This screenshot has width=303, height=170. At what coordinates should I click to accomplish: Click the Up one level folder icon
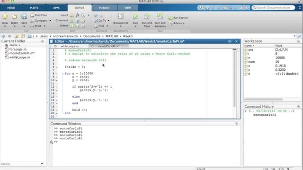[x=17, y=36]
